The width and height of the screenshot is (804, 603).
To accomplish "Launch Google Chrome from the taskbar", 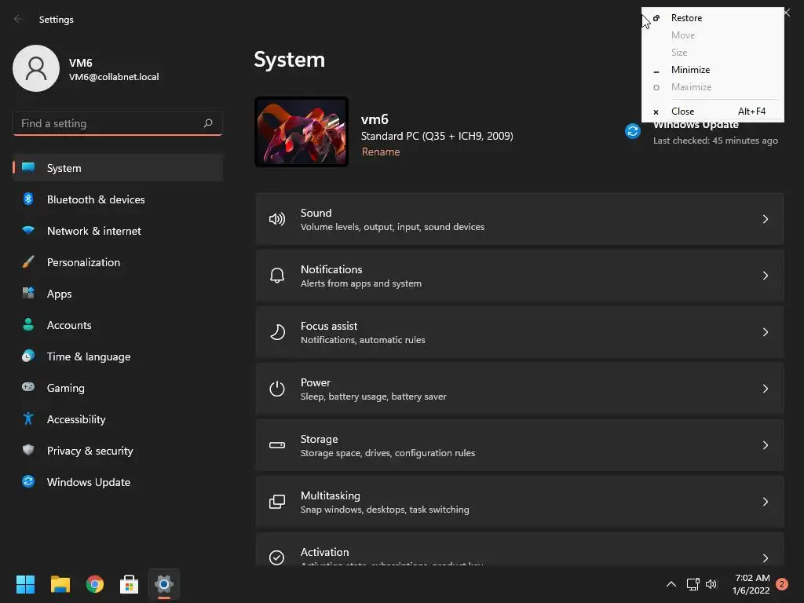I will point(95,584).
